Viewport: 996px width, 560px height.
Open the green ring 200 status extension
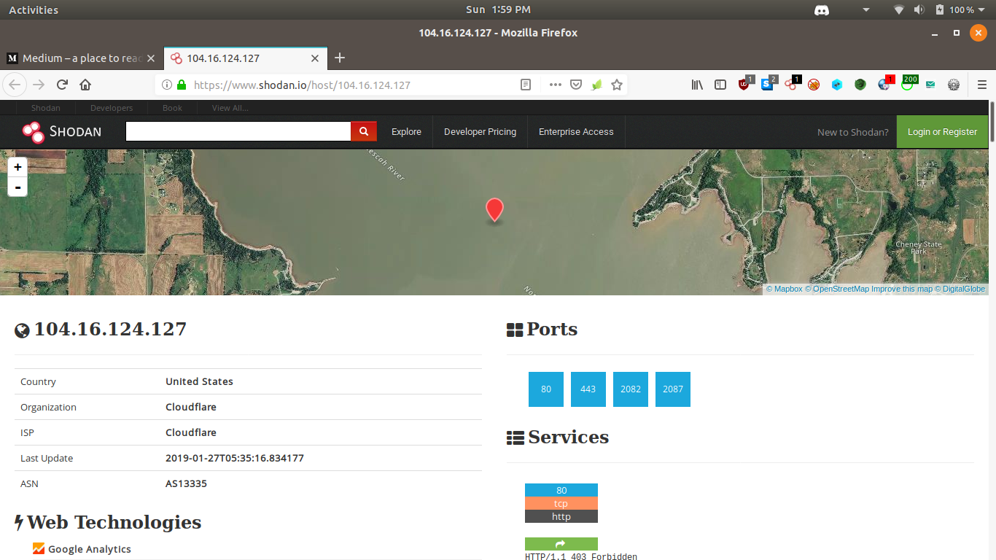909,83
